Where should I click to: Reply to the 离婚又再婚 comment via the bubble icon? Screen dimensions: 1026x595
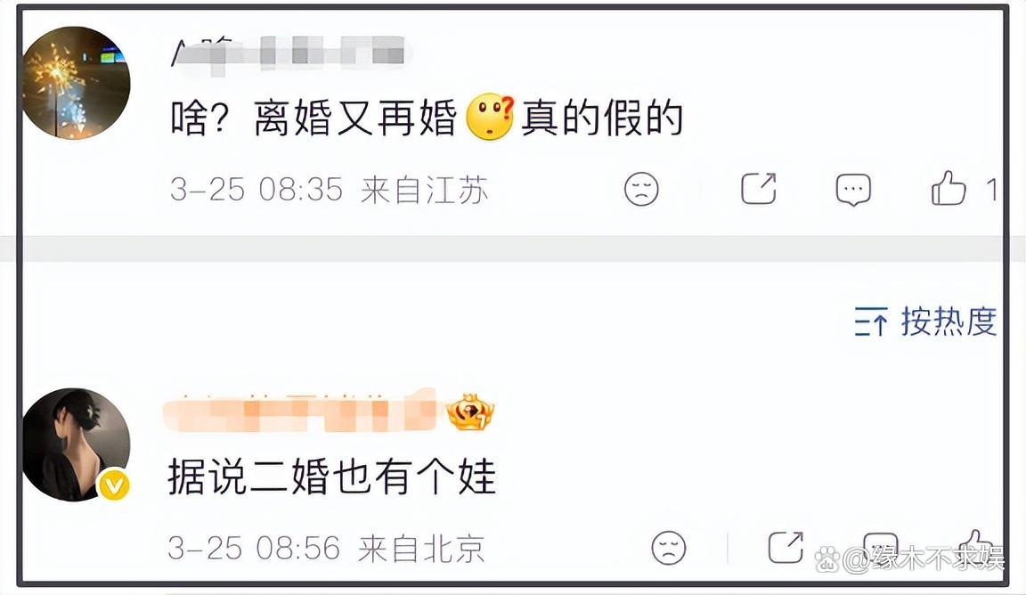tap(853, 190)
